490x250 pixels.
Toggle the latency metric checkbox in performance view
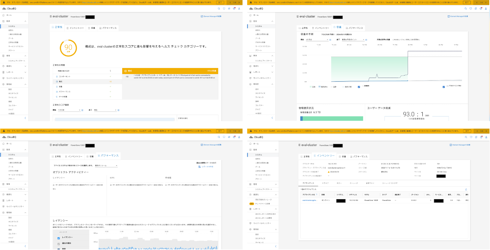[x=59, y=238]
